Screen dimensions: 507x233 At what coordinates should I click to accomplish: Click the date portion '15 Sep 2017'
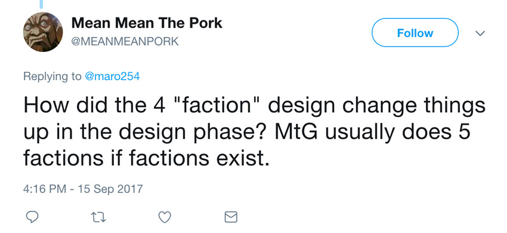pos(110,189)
